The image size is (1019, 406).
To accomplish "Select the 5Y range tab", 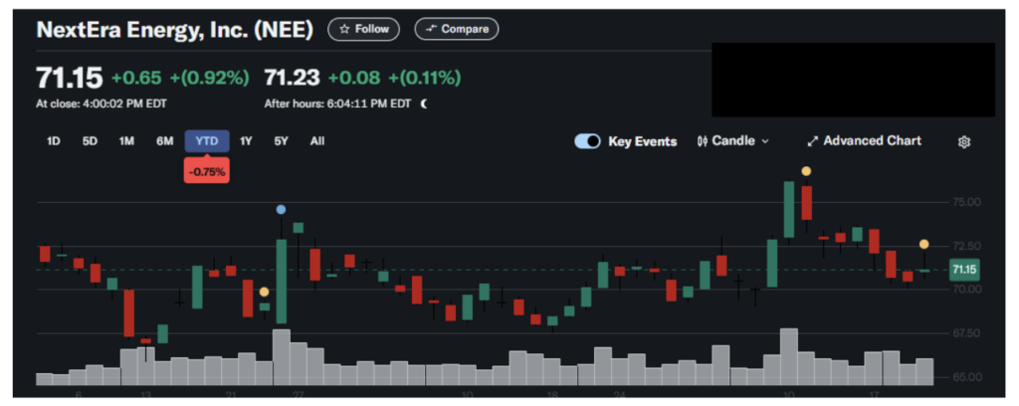I will point(281,141).
